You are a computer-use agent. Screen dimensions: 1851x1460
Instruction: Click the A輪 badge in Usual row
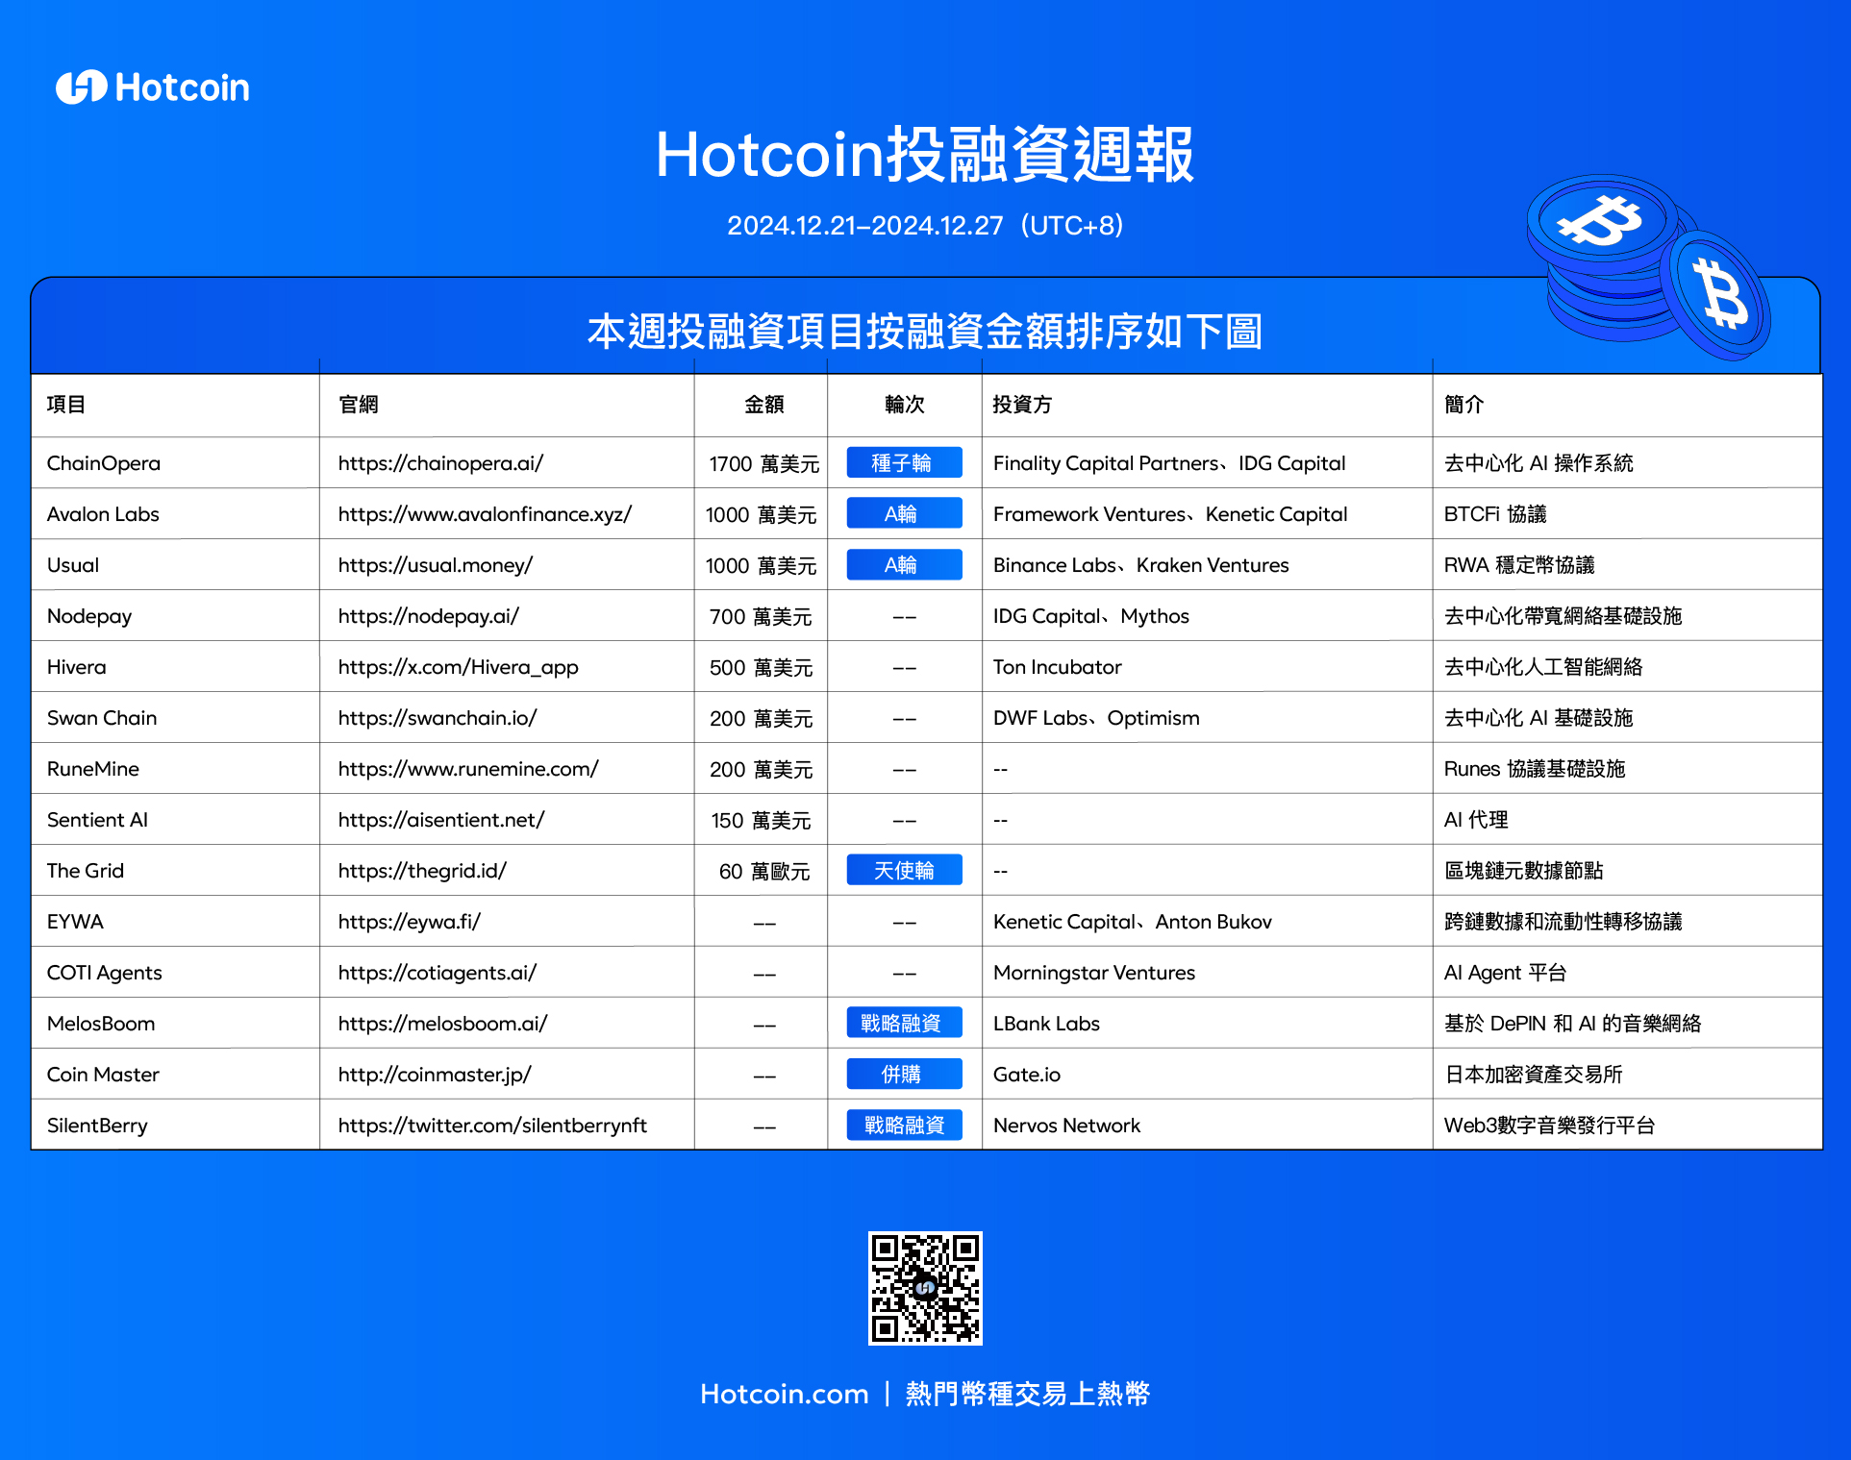(x=904, y=564)
